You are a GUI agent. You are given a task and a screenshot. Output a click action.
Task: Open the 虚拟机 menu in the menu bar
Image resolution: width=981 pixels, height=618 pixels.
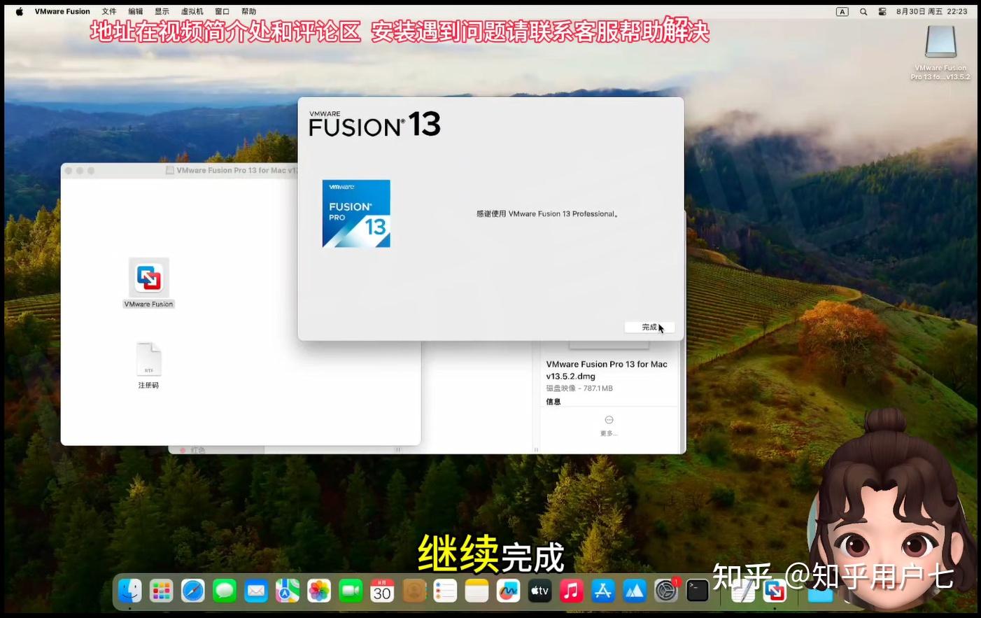[190, 11]
